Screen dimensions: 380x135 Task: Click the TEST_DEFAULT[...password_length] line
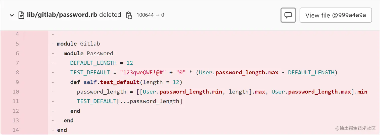click(x=129, y=101)
